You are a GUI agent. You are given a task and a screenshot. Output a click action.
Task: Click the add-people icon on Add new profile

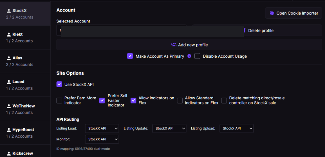(x=173, y=45)
